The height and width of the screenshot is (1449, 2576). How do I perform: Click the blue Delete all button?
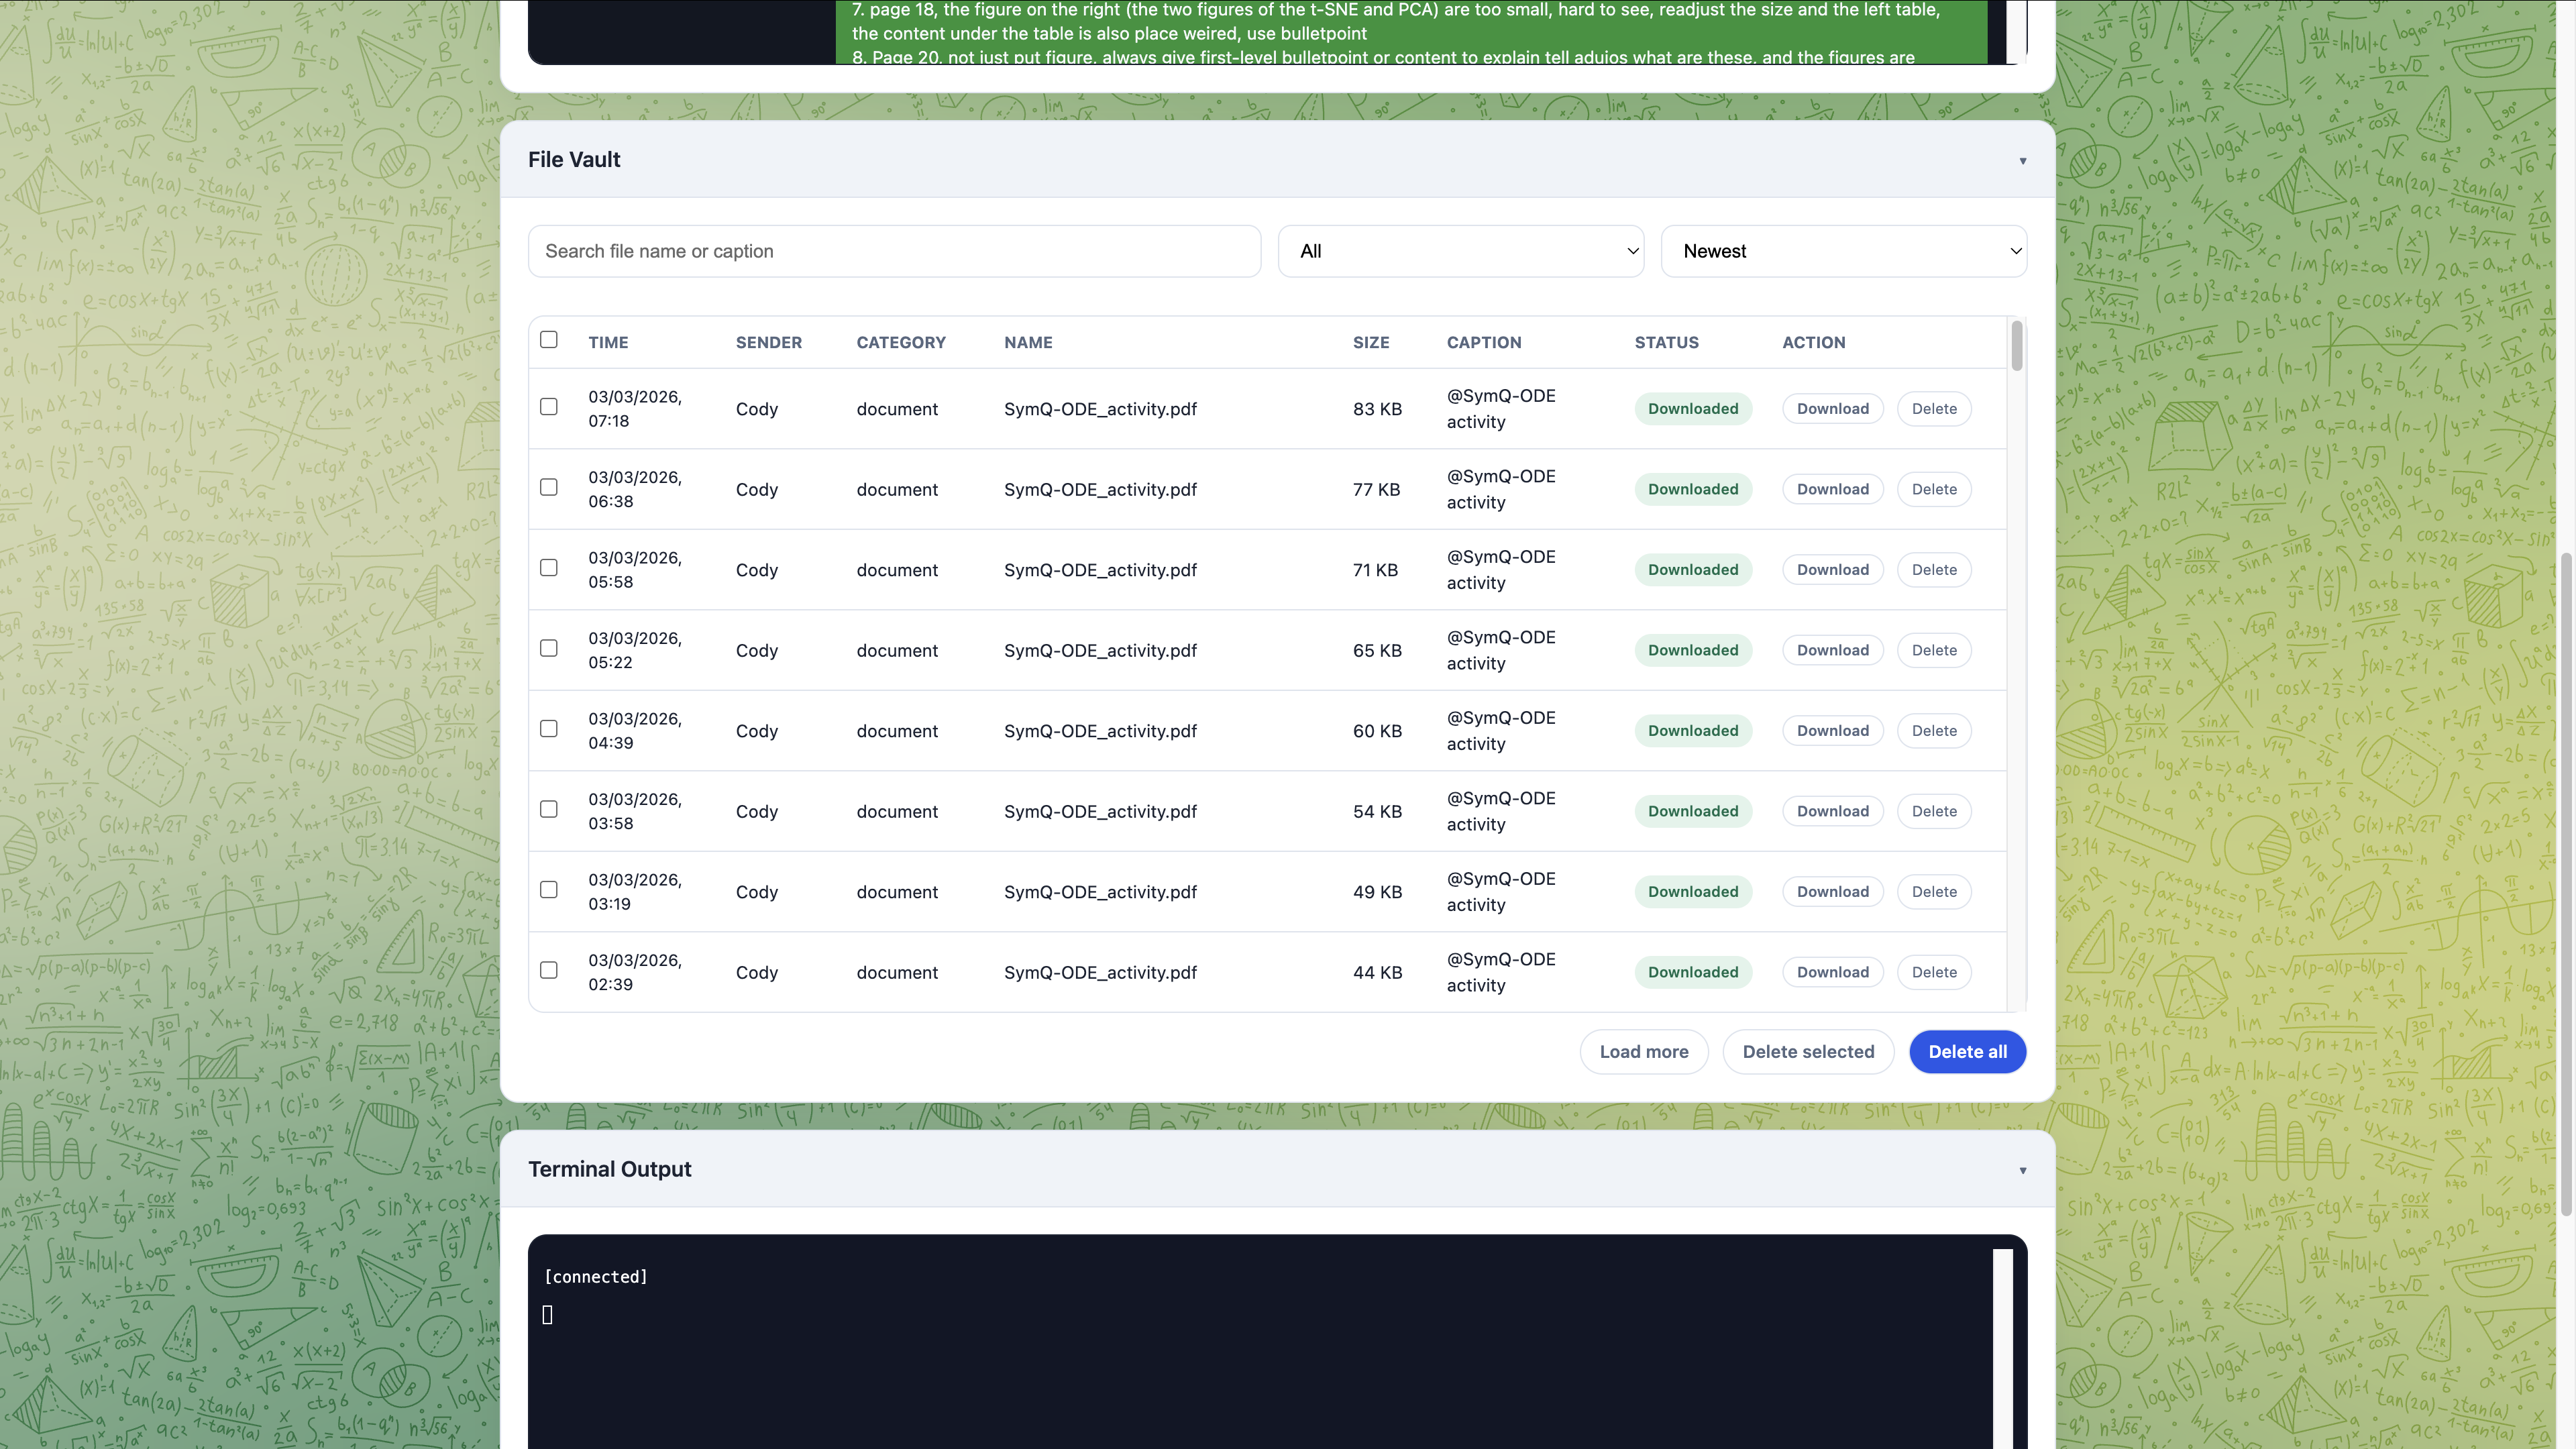coord(1967,1052)
